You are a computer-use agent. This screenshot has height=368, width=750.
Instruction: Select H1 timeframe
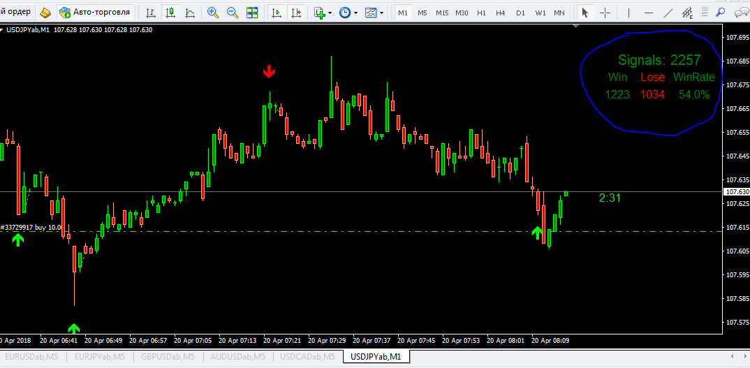coord(481,13)
